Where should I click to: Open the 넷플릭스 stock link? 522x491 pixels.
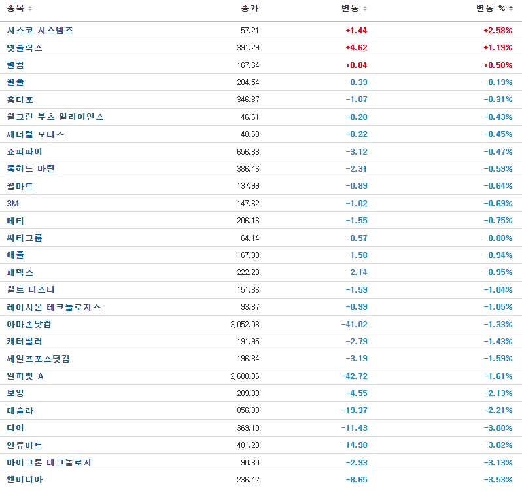click(25, 48)
